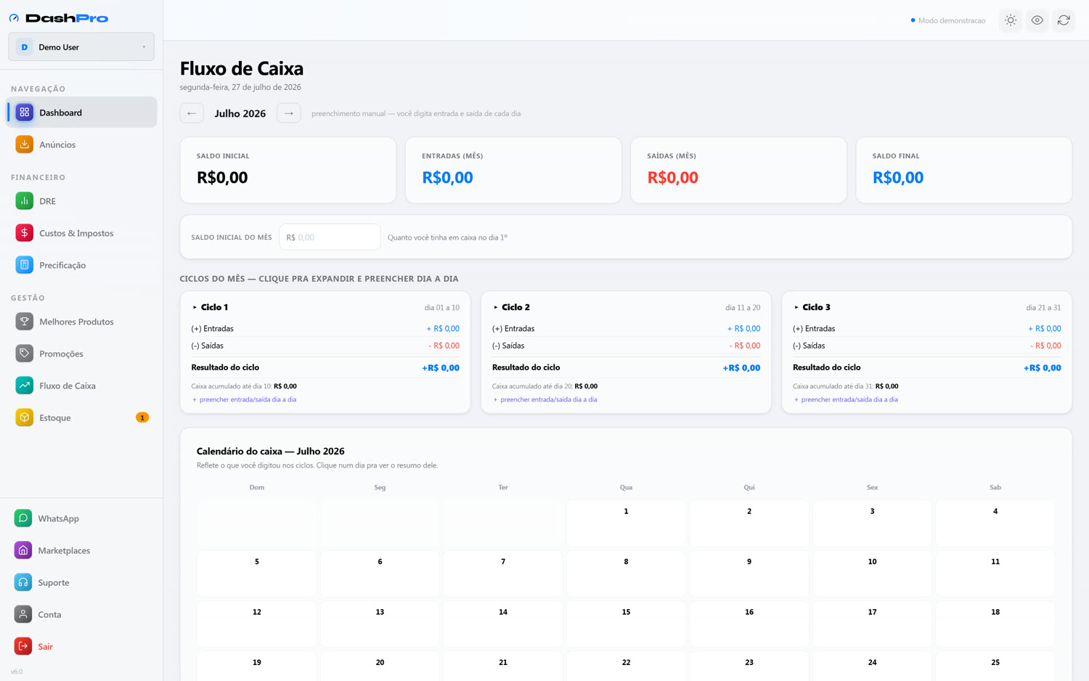
Task: Open the Demo User dropdown
Action: click(x=81, y=47)
